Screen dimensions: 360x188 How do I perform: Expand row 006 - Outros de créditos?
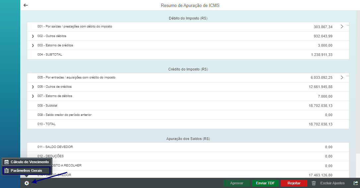(33, 87)
